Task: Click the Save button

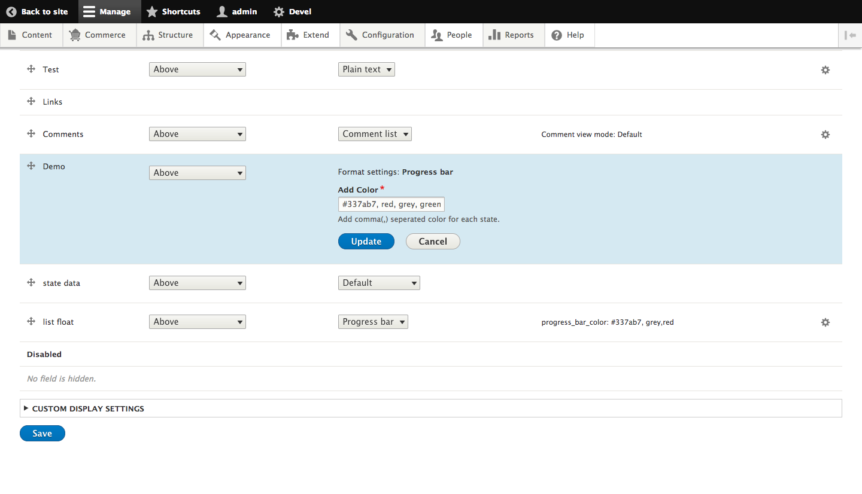Action: click(42, 434)
